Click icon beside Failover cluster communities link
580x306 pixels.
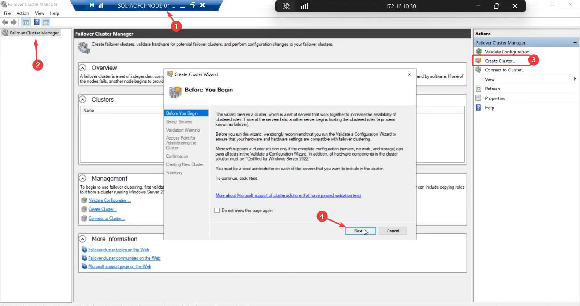pyautogui.click(x=84, y=258)
